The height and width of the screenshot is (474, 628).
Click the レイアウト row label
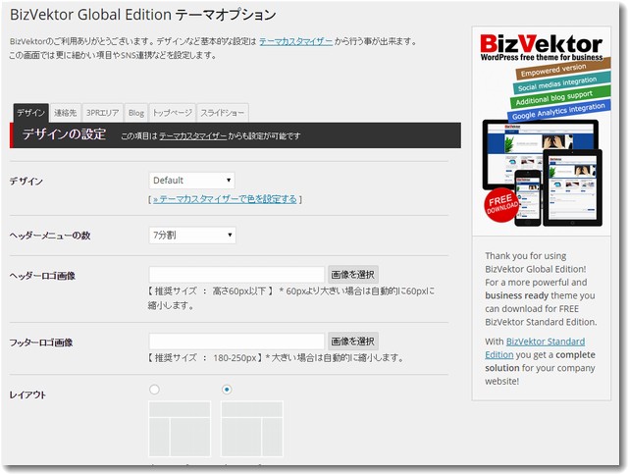[x=27, y=395]
